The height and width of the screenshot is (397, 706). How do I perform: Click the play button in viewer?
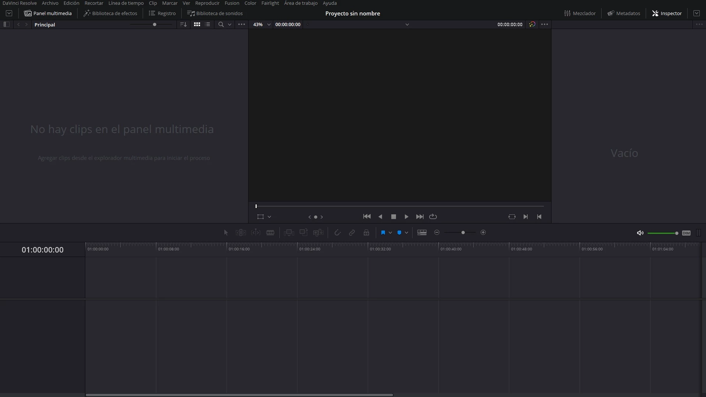(x=406, y=217)
